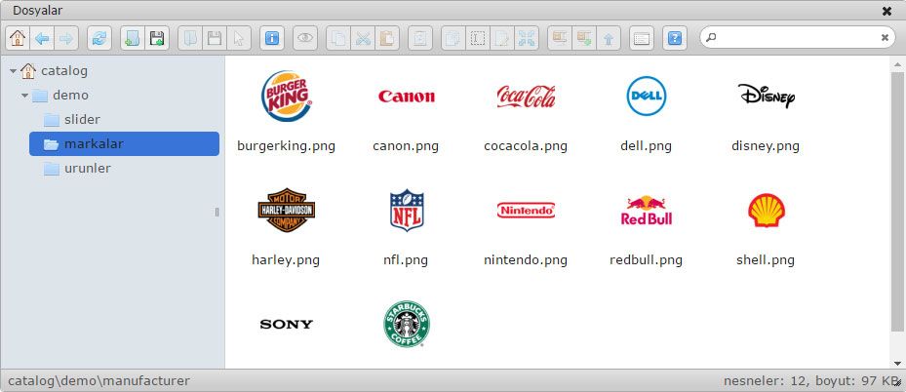Image resolution: width=906 pixels, height=392 pixels.
Task: Open the slider folder in the tree
Action: point(82,120)
